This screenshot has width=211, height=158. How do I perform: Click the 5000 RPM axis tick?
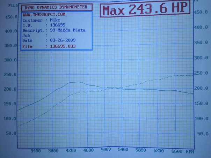106,149
